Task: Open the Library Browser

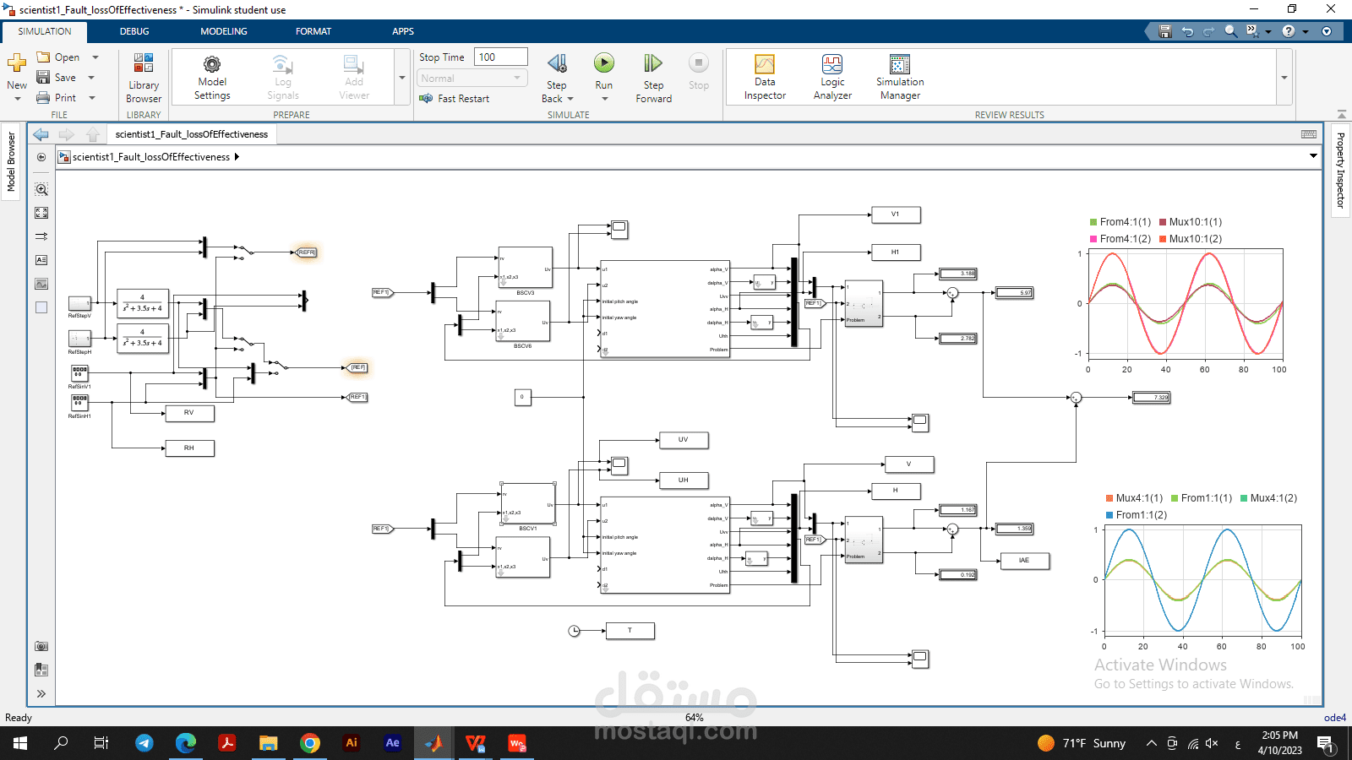Action: click(x=144, y=79)
